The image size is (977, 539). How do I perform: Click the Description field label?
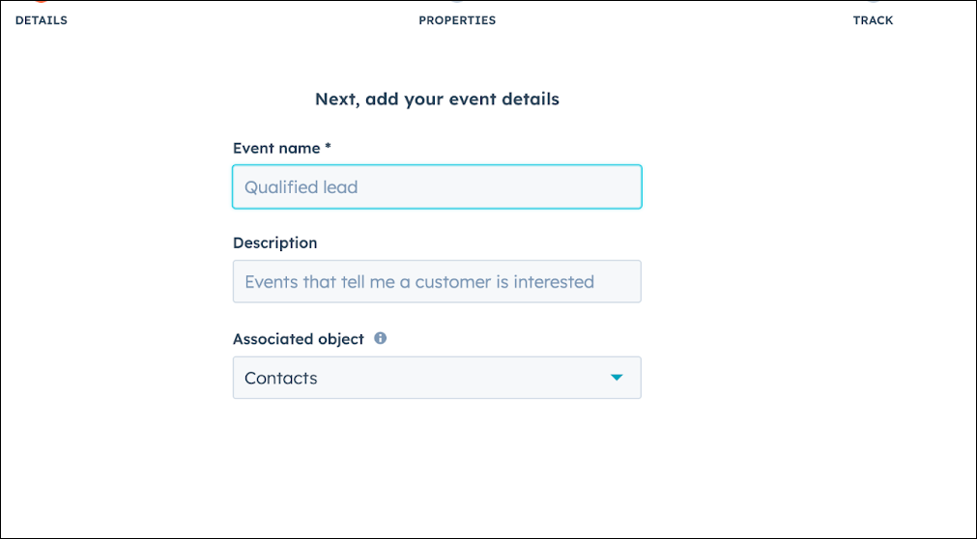(274, 243)
